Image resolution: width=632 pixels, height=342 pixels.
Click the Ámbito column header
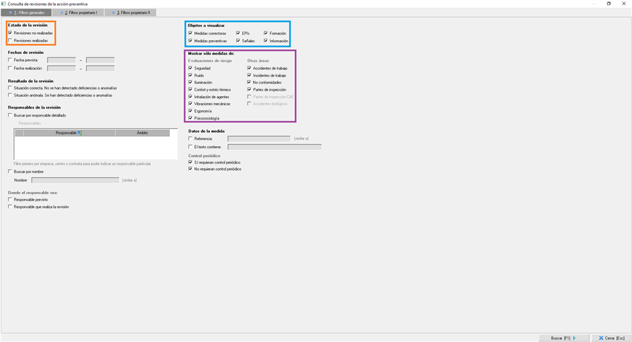point(142,133)
